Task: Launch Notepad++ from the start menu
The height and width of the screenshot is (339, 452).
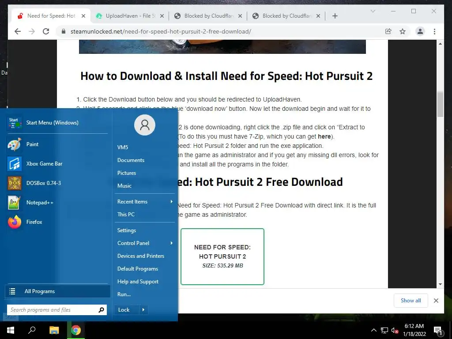Action: point(39,202)
